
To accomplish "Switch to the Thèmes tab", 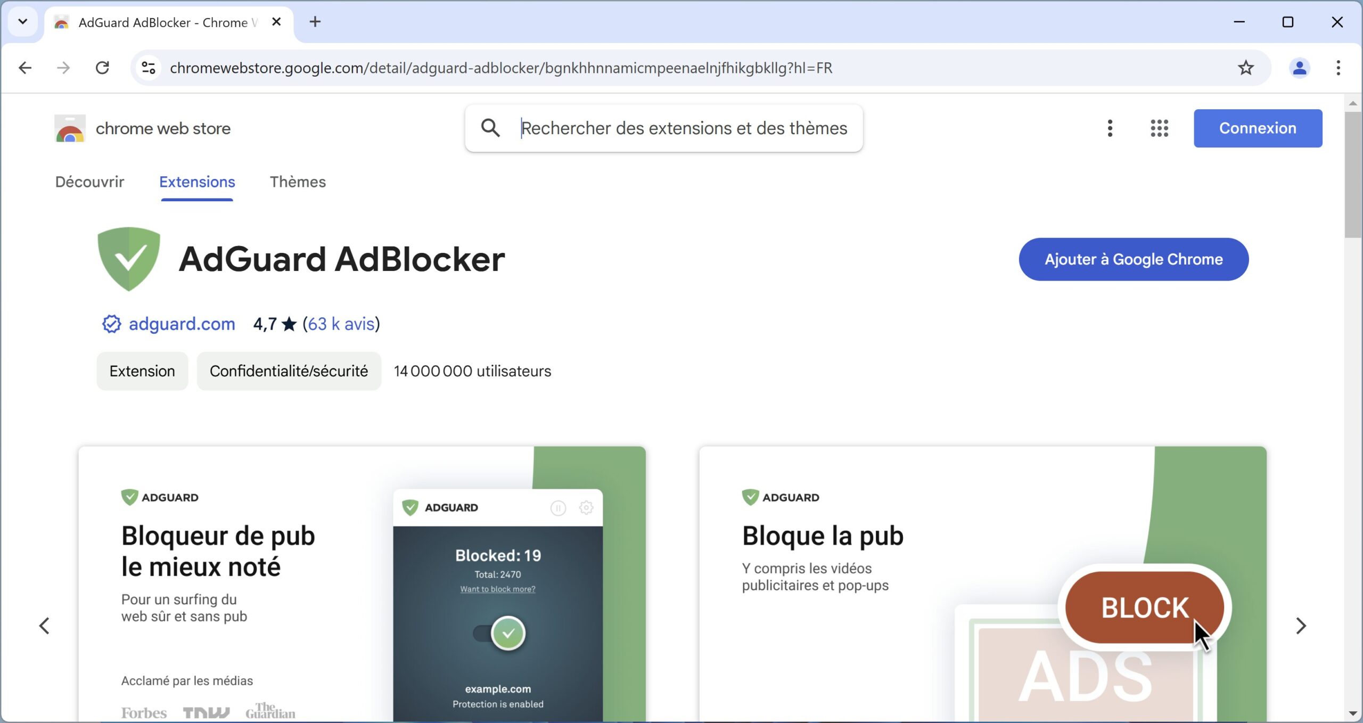I will (x=298, y=182).
